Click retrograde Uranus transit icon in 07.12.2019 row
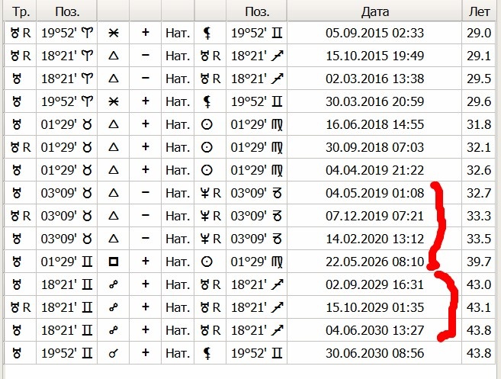This screenshot has height=379, width=501. click(x=21, y=216)
